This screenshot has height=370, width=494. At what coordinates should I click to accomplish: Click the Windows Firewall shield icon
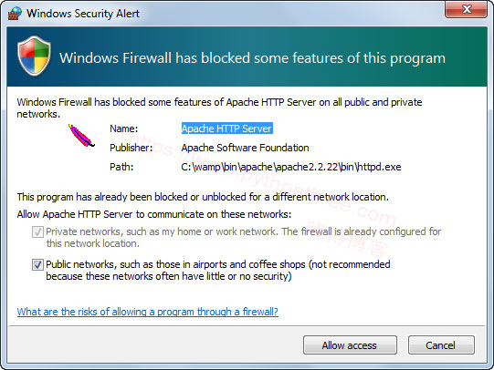click(34, 56)
